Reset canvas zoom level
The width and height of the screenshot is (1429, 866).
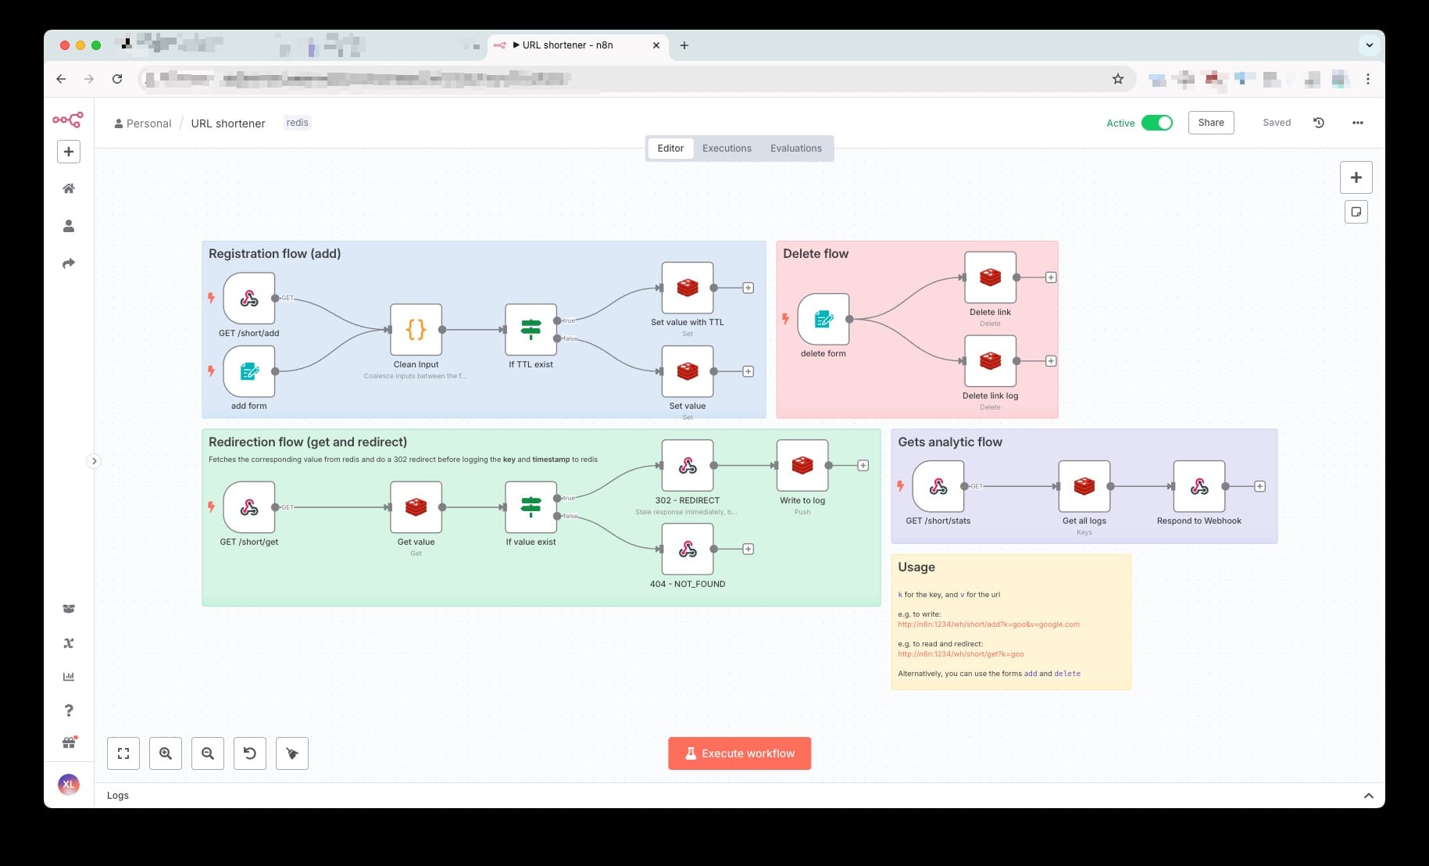pos(250,753)
